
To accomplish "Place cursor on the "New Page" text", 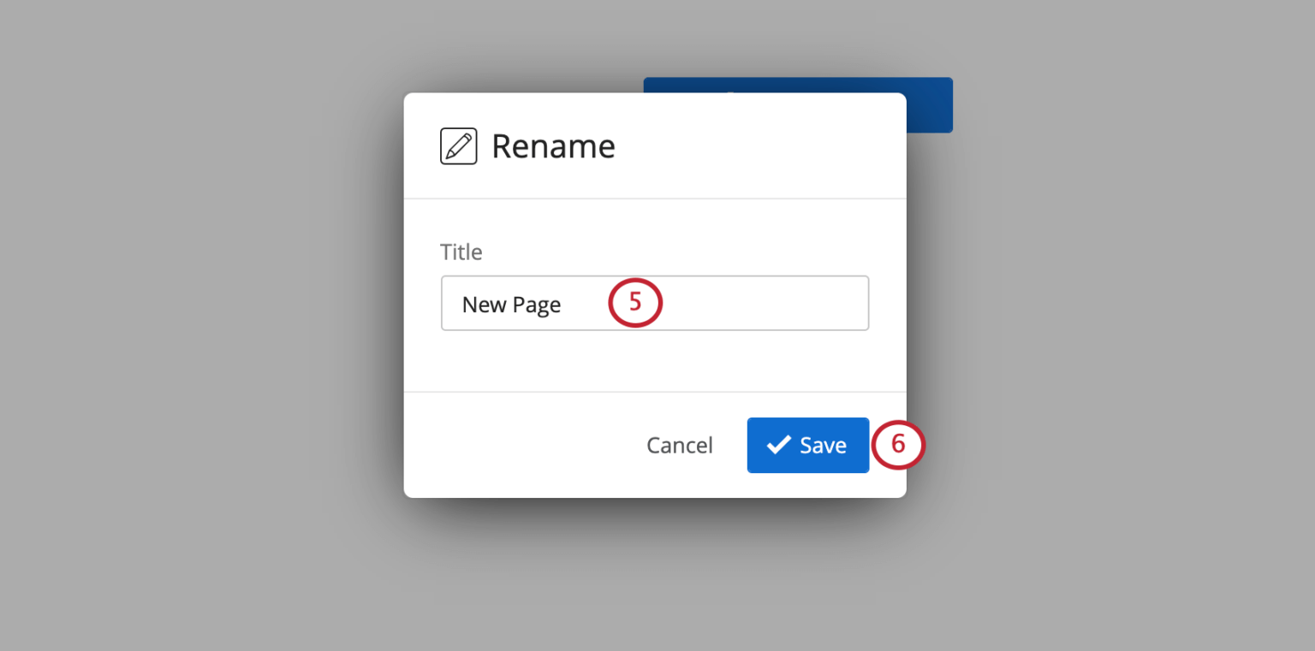I will pos(511,305).
